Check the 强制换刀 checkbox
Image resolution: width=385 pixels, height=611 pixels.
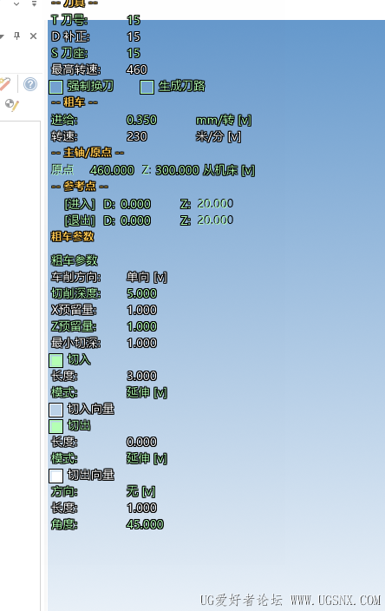point(56,87)
